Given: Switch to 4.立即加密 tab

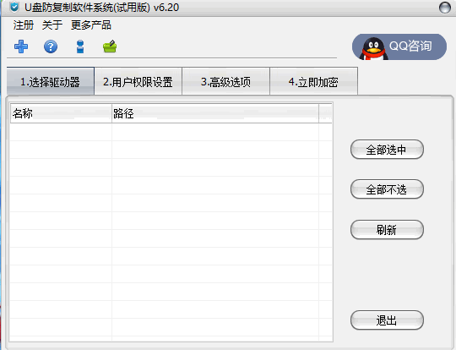Looking at the screenshot, I should 314,81.
